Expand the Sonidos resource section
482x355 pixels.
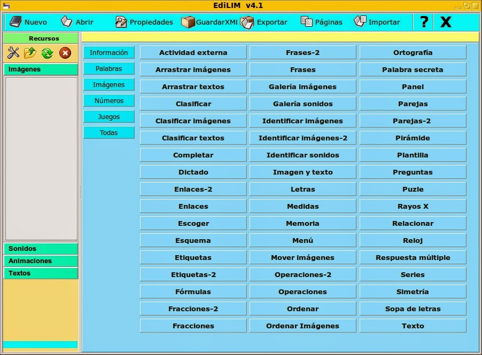41,248
